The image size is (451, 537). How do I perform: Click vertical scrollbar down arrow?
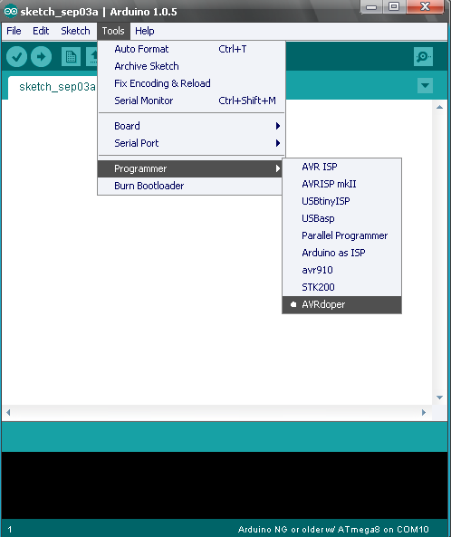tap(440, 398)
